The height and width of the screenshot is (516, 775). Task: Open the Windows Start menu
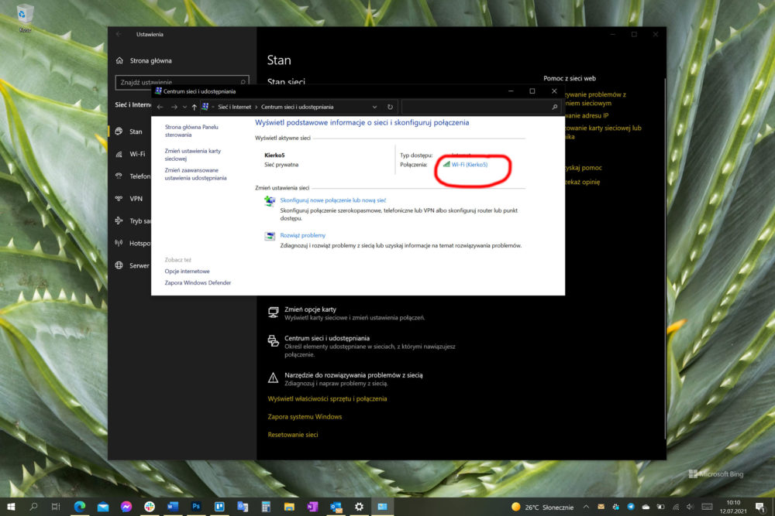tap(11, 507)
